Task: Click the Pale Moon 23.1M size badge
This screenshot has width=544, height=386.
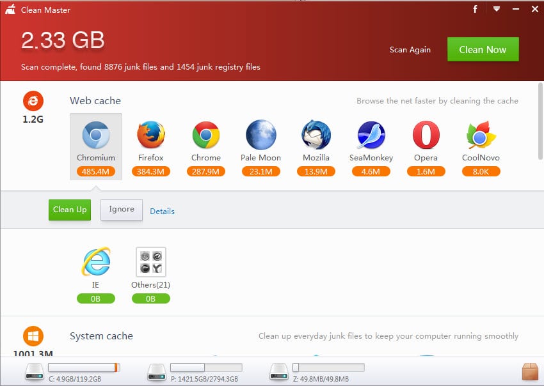Action: (x=261, y=171)
